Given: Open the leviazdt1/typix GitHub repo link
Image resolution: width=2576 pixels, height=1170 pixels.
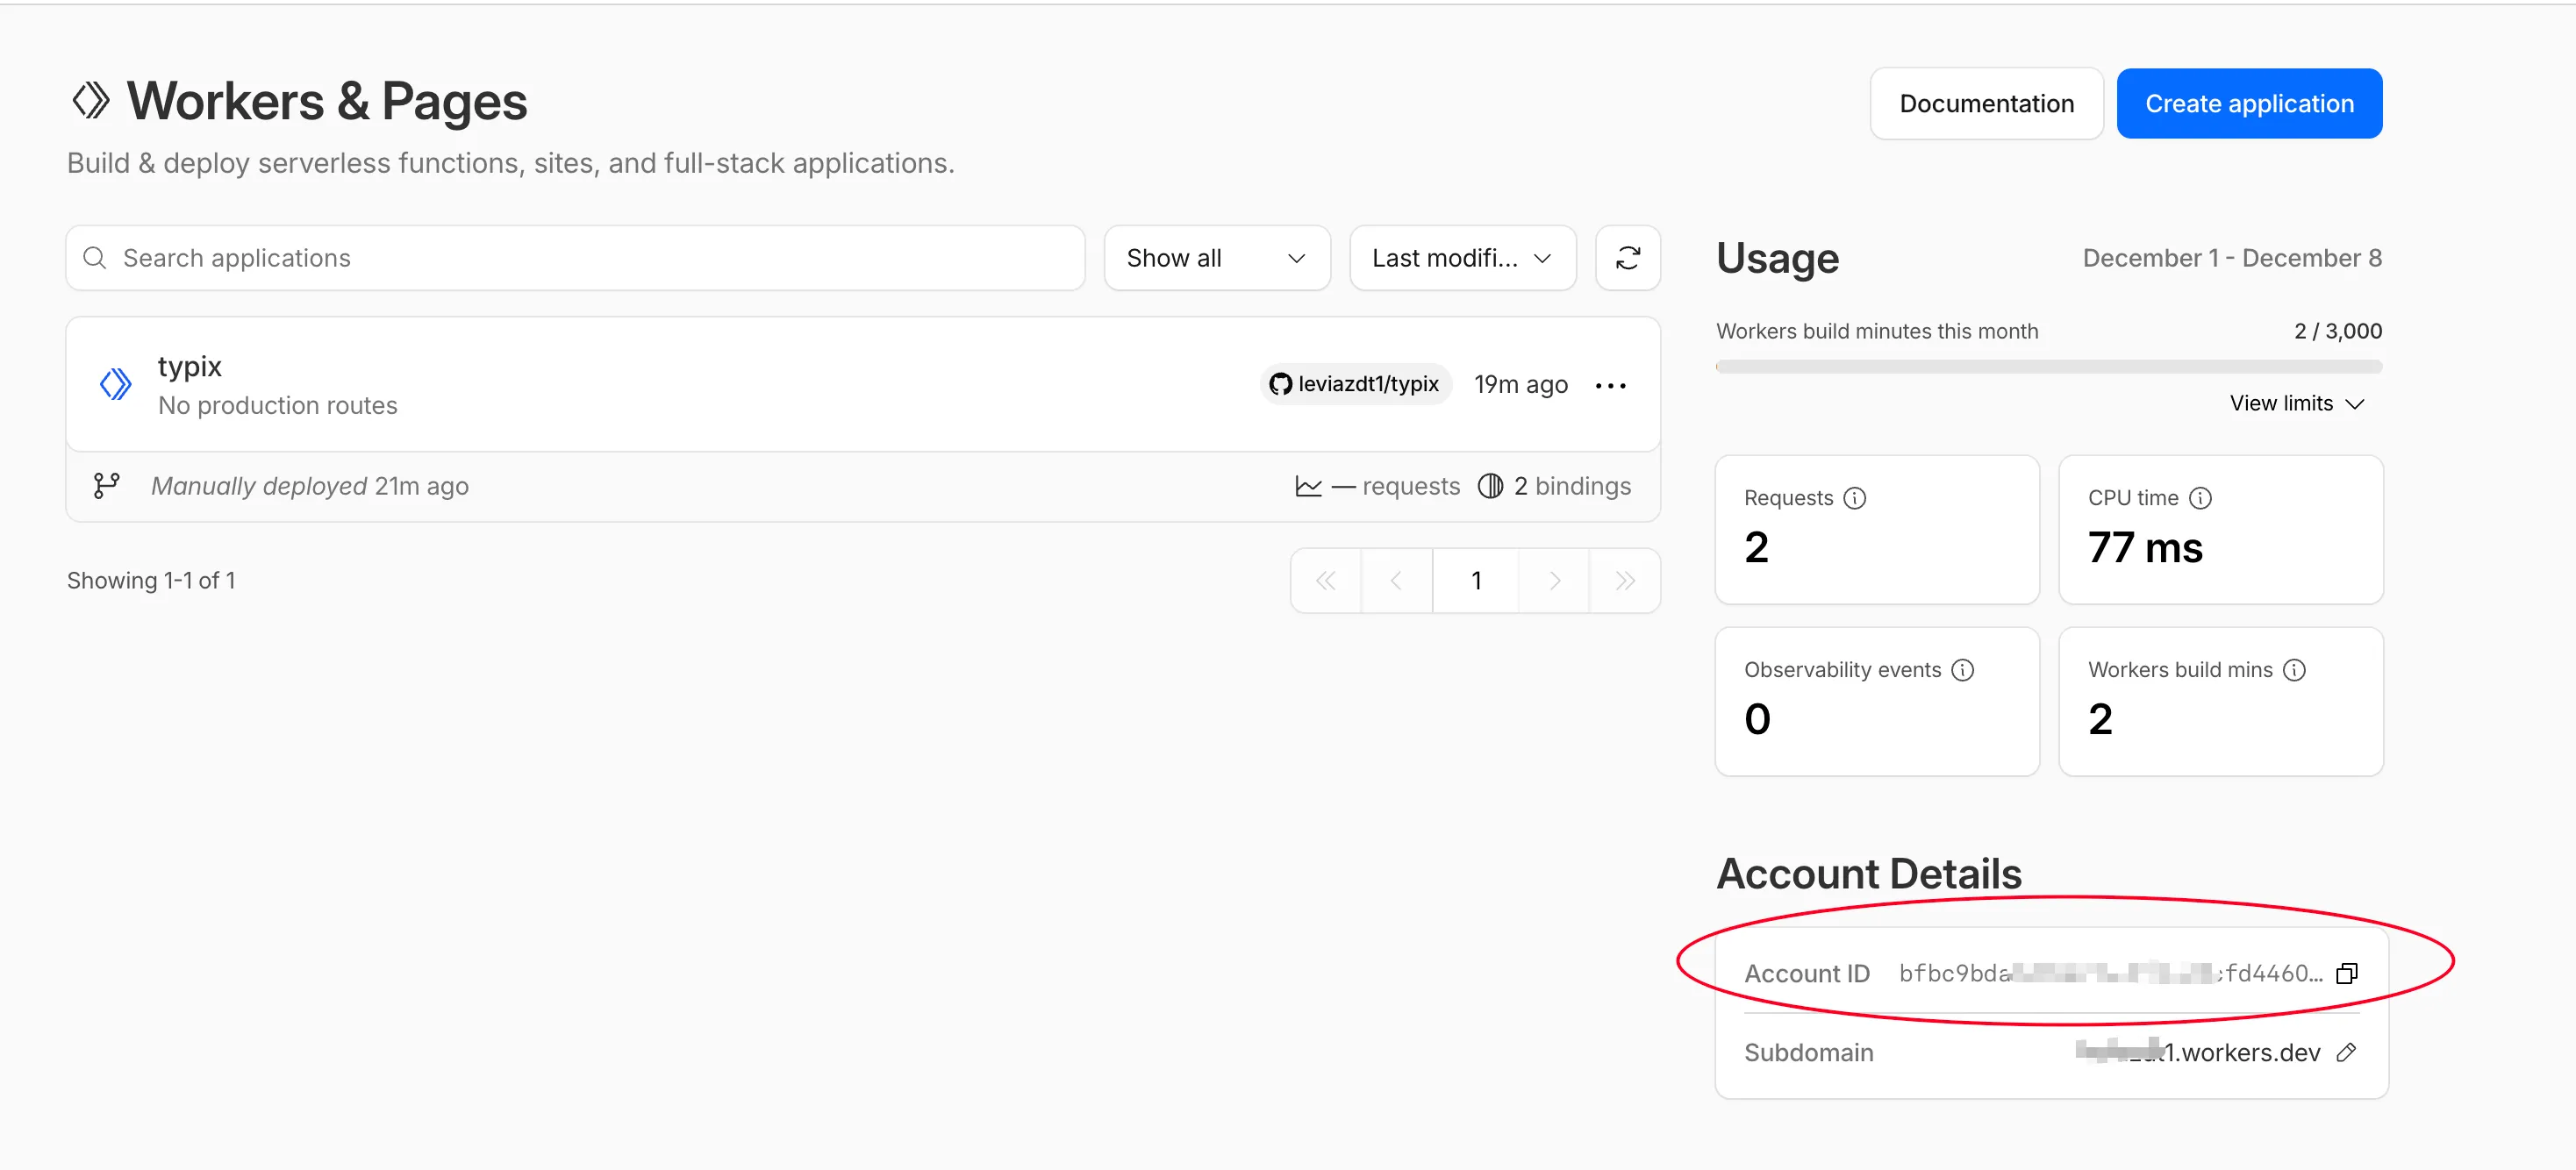Looking at the screenshot, I should coord(1355,384).
